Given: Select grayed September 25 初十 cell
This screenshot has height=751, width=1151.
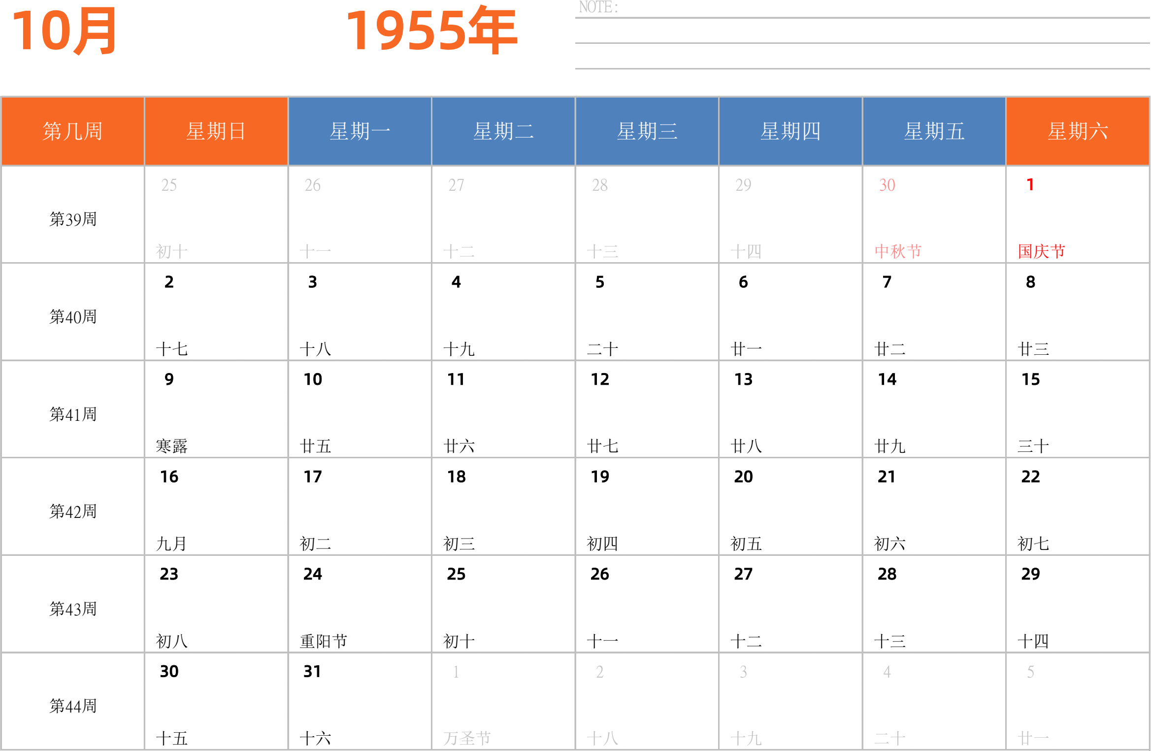Looking at the screenshot, I should (x=216, y=215).
